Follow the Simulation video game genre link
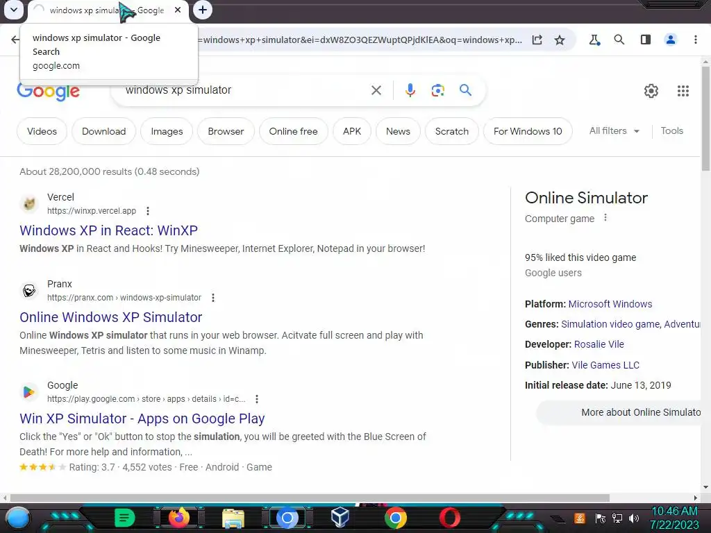The height and width of the screenshot is (533, 711). point(610,324)
